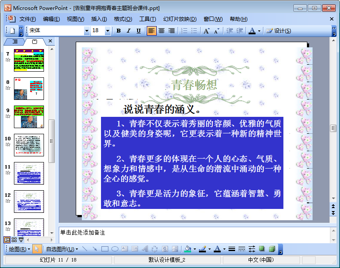Screen dimensions: 340x268
Task: Open Line Color dropdown arrow
Action: point(209,249)
